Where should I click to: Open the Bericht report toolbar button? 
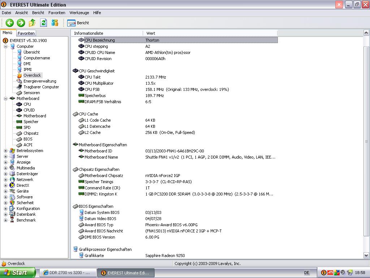tap(78, 23)
